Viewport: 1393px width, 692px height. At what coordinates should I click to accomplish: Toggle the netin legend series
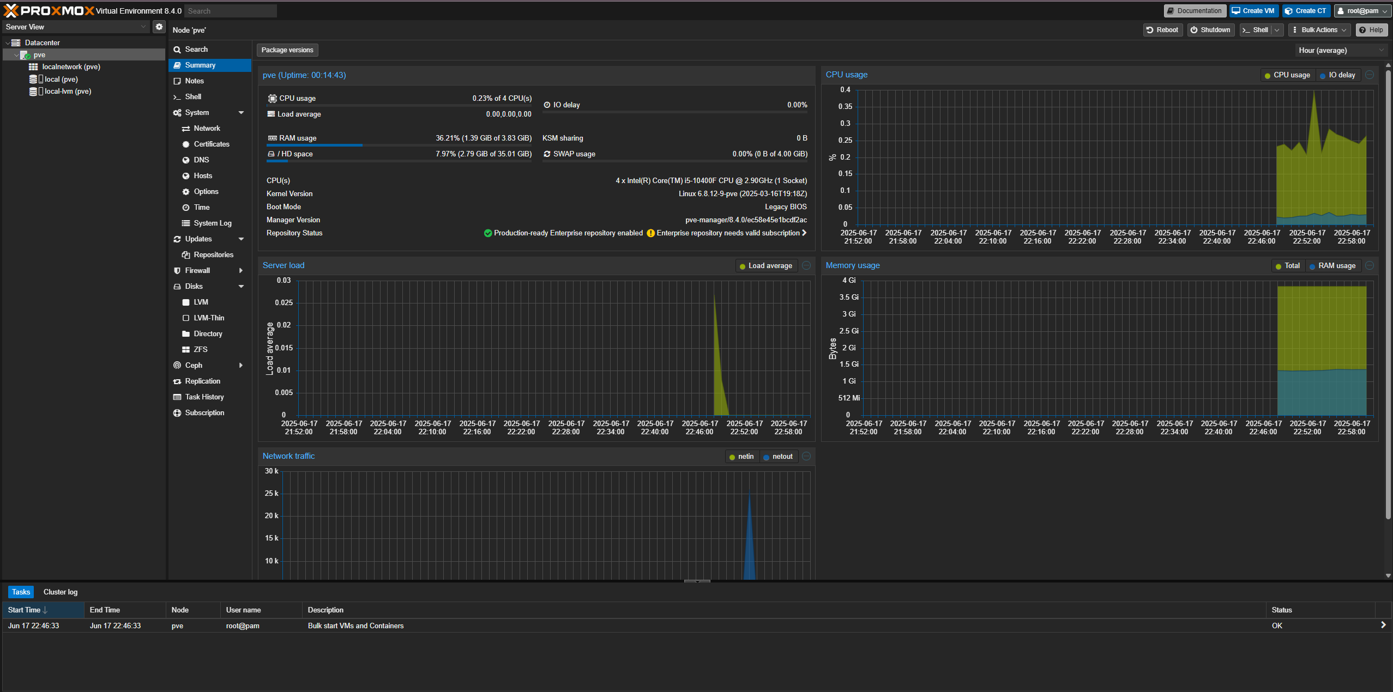pos(741,457)
